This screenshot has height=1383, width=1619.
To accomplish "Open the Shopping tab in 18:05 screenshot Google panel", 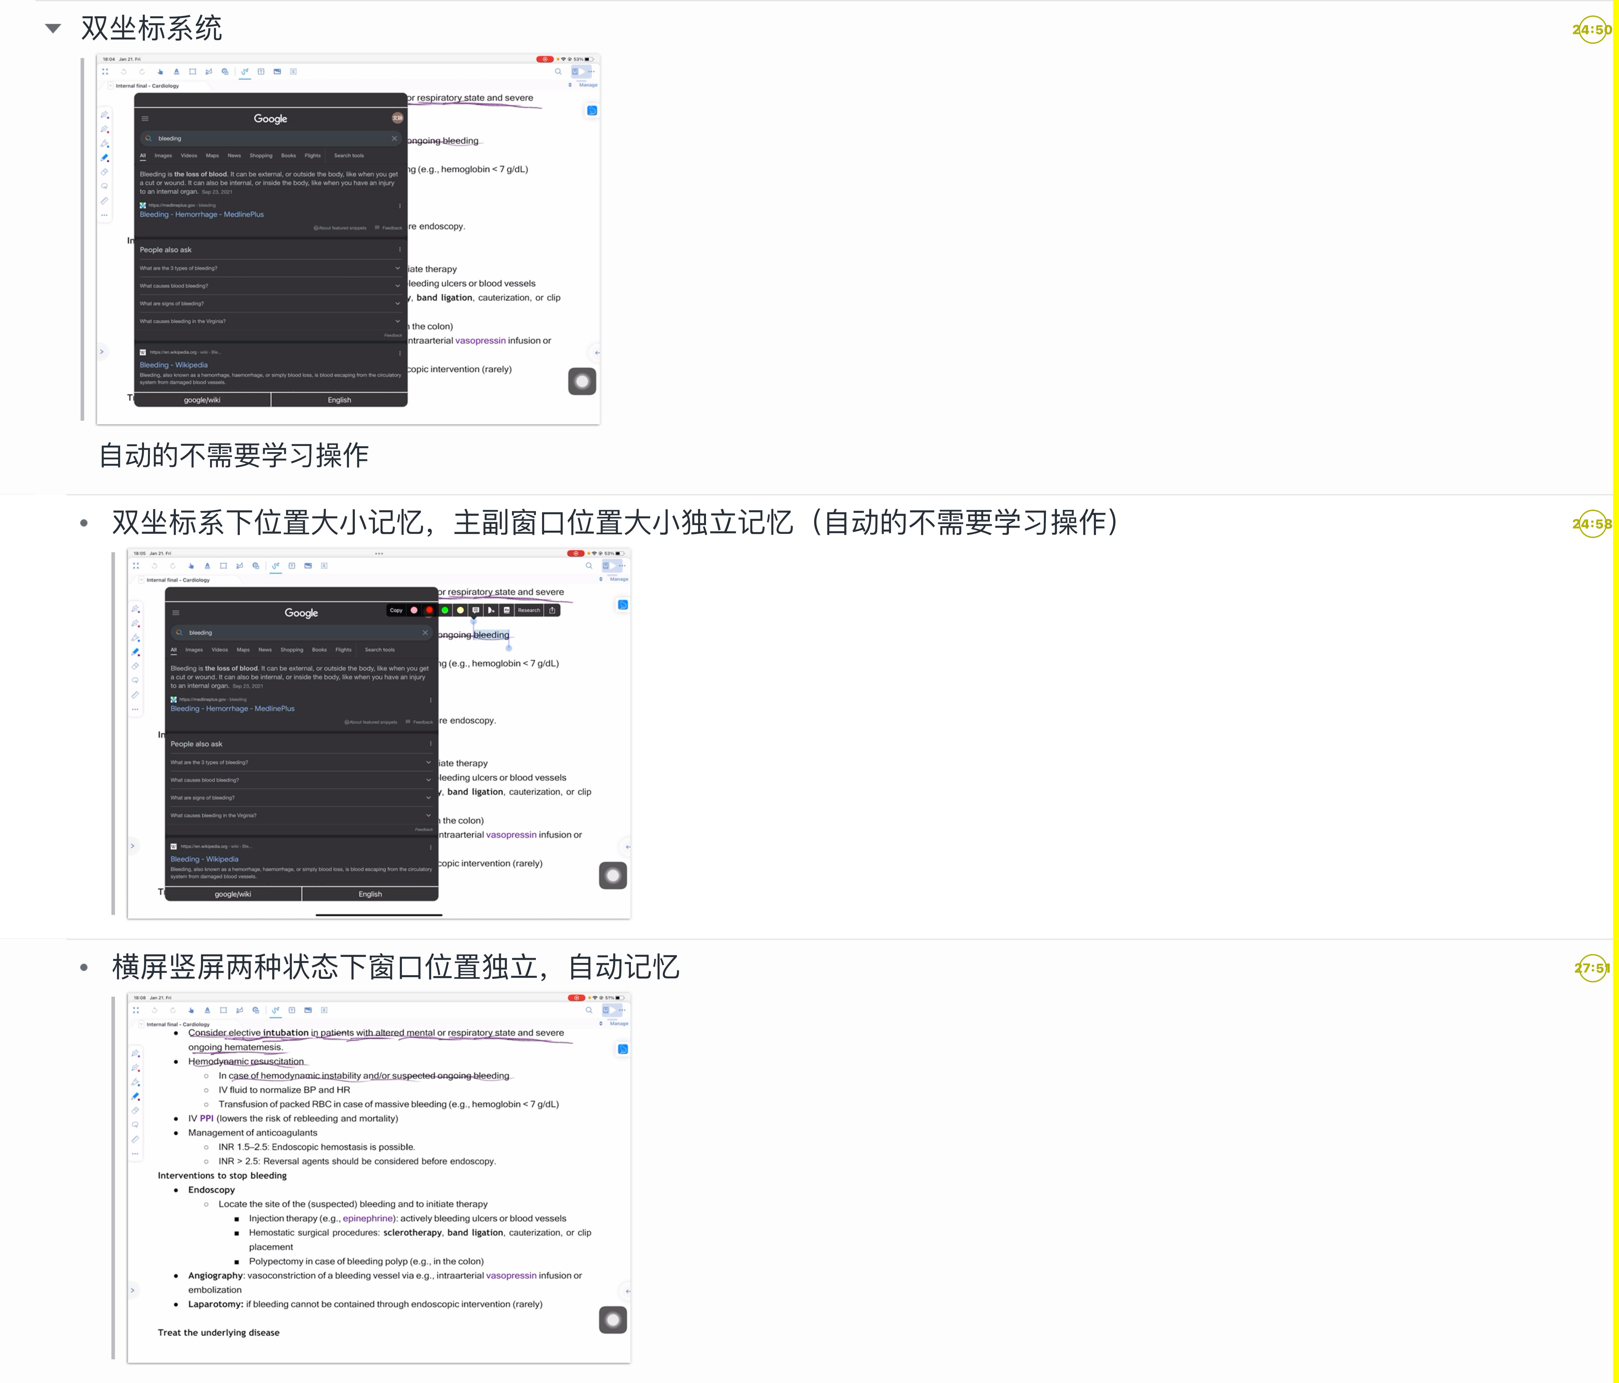I will click(292, 650).
